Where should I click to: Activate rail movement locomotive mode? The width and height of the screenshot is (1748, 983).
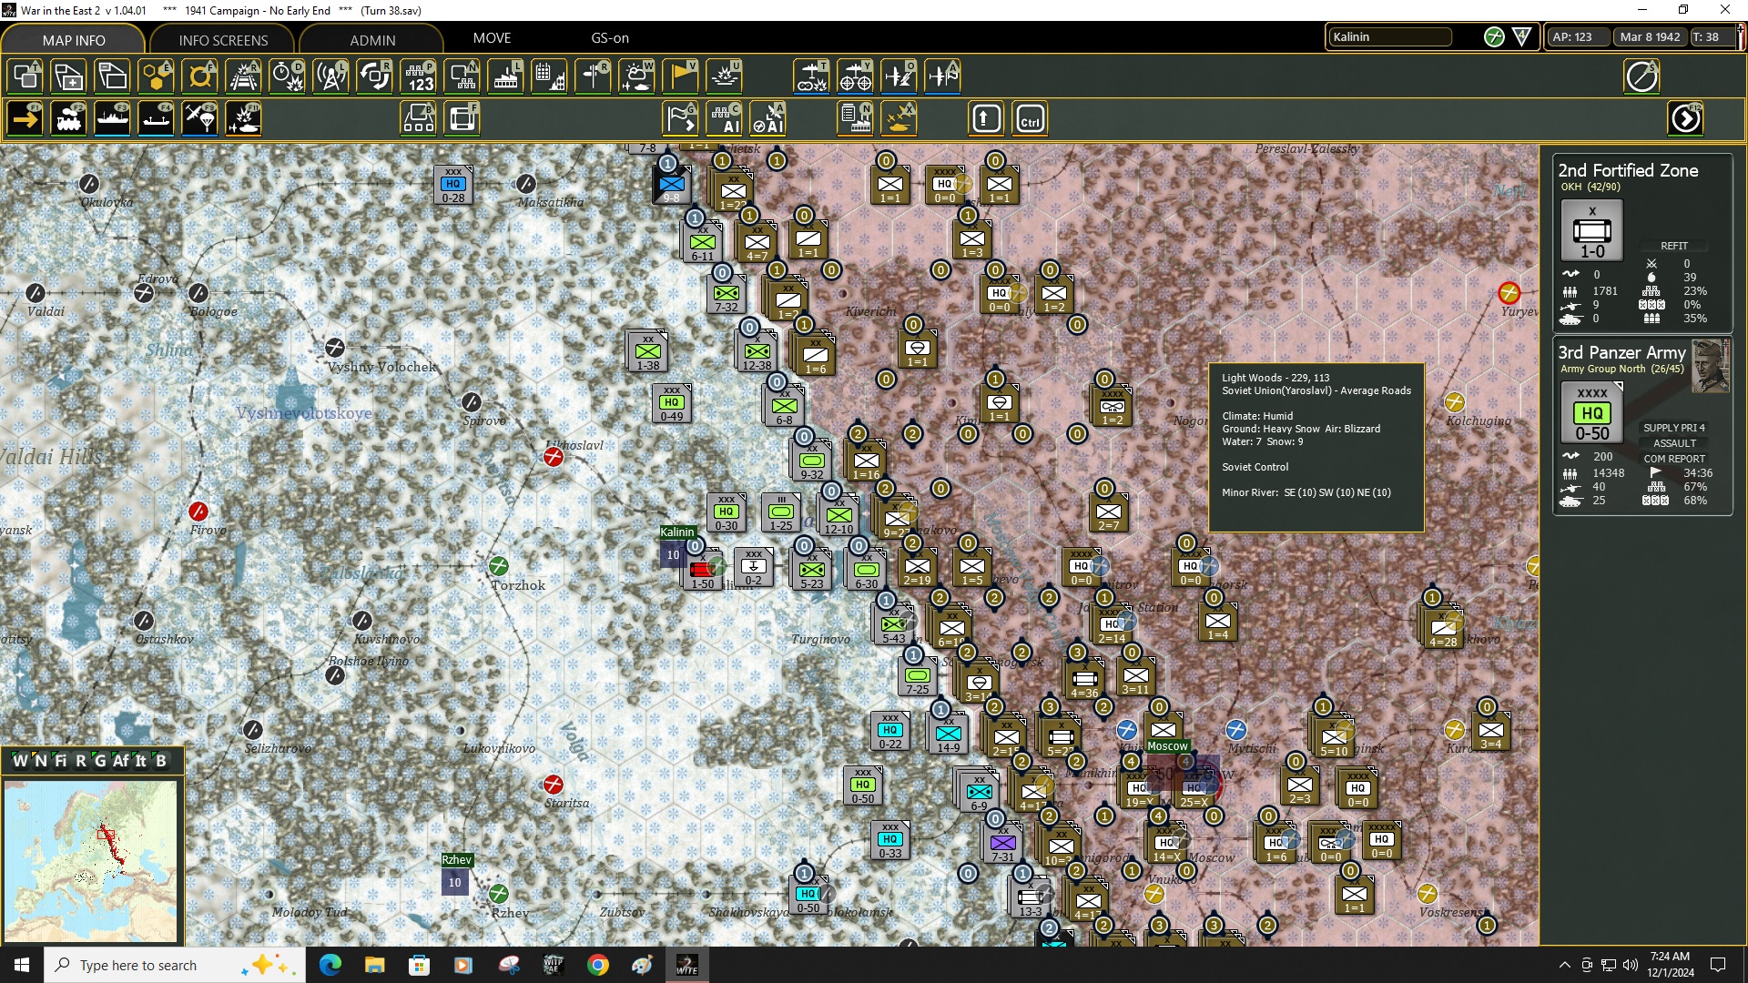69,119
